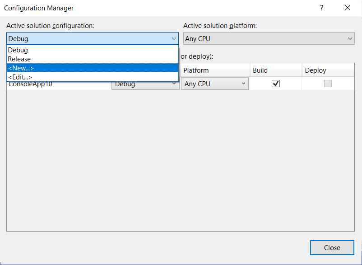This screenshot has width=362, height=265.
Task: Click the Help question mark button
Action: 322,8
